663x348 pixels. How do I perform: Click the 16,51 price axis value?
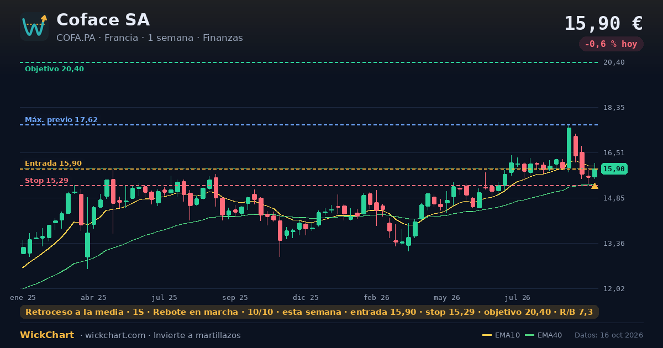coord(614,153)
